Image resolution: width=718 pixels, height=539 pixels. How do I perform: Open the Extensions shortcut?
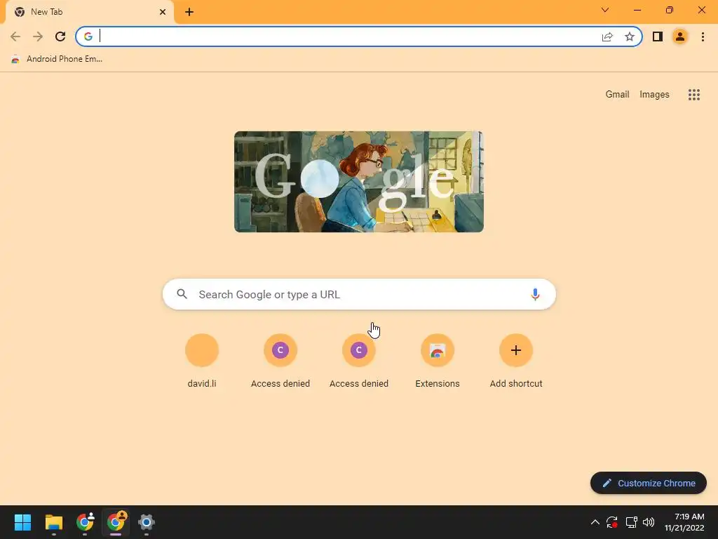438,361
